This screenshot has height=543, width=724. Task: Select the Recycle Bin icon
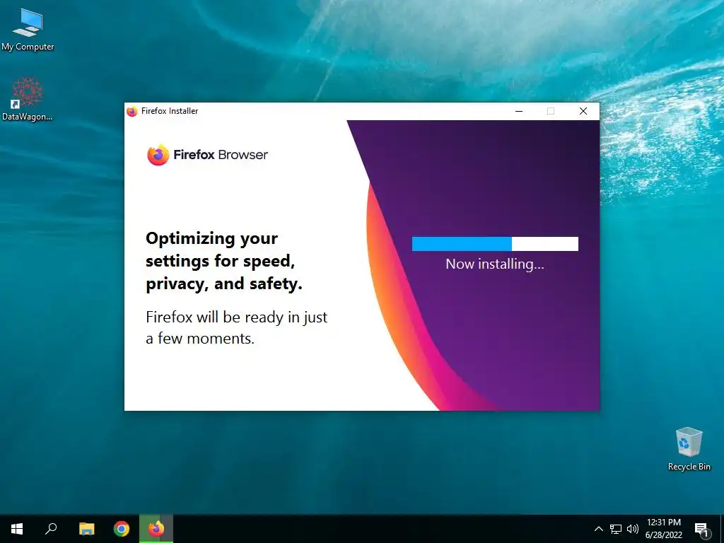(689, 449)
